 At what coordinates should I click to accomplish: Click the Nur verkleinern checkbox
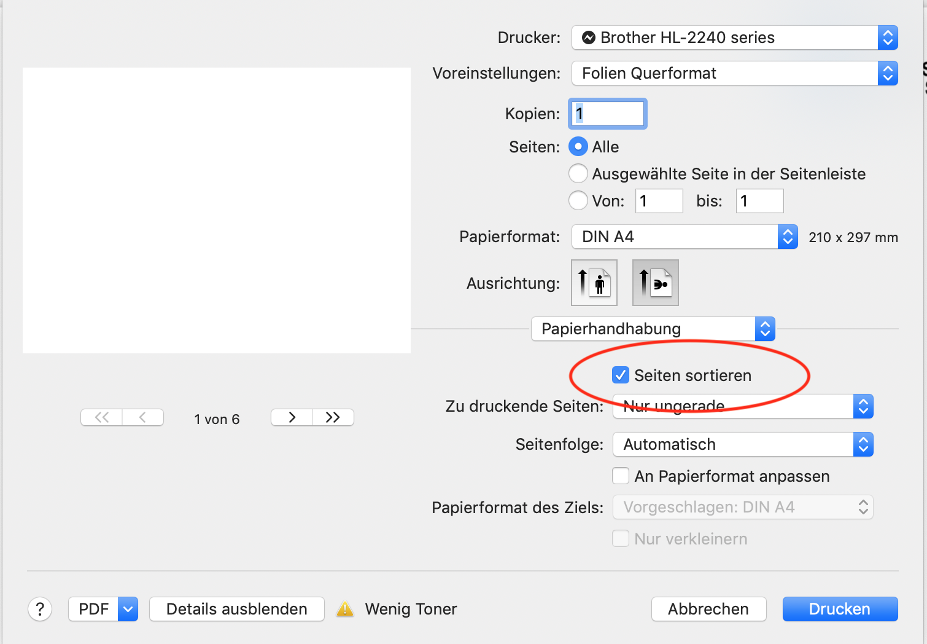[x=621, y=538]
